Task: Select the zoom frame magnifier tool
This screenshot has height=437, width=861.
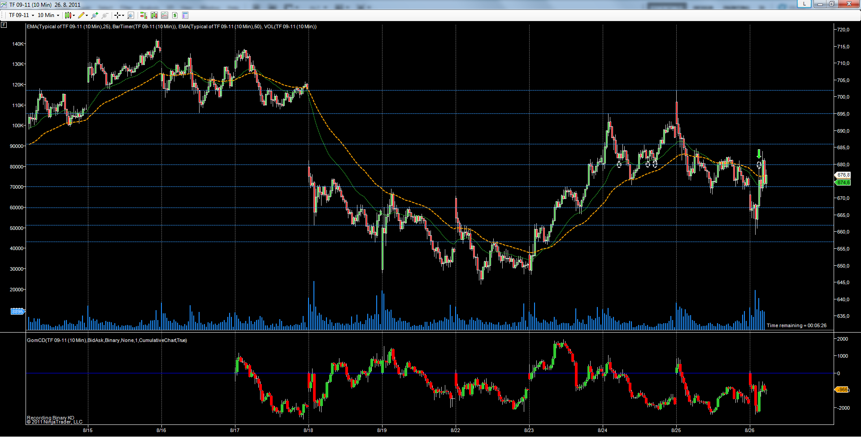Action: click(130, 15)
